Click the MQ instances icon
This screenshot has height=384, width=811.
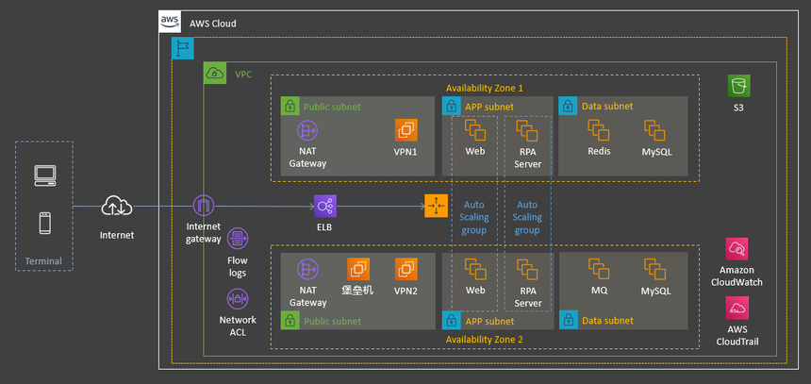tap(599, 269)
